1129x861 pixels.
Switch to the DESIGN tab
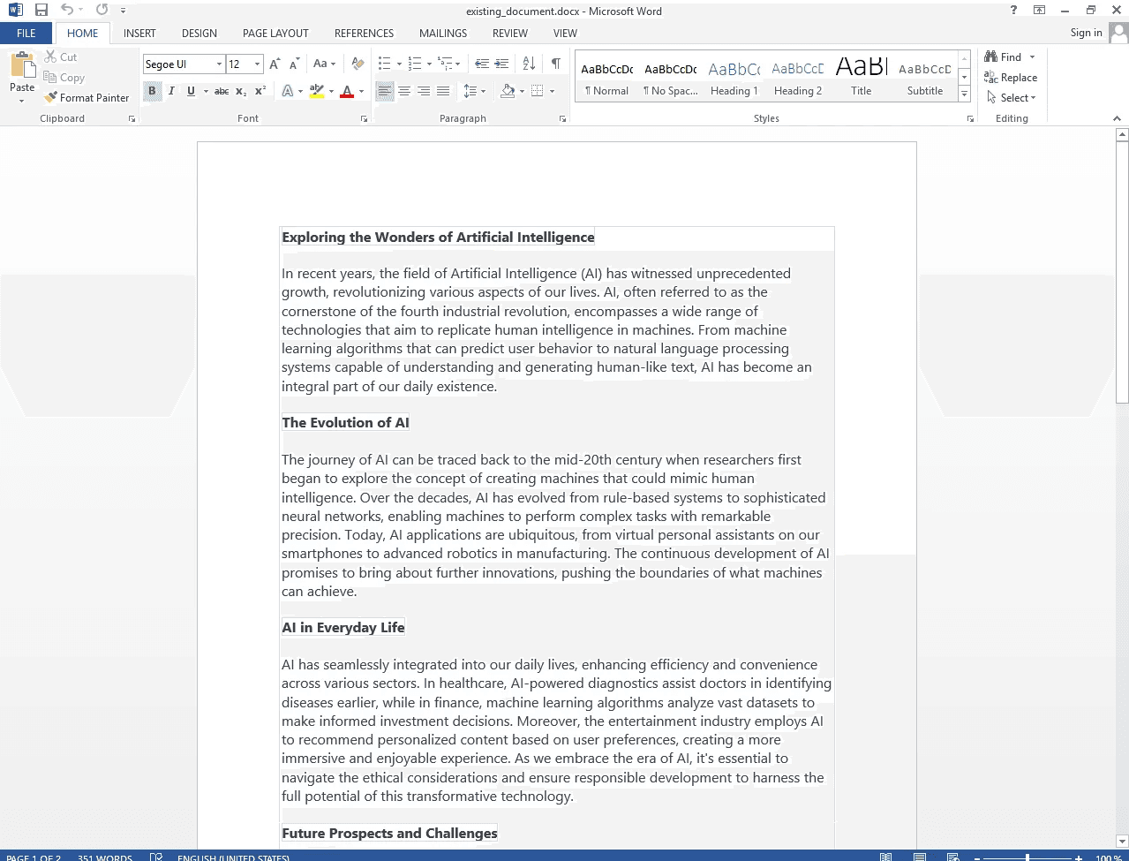coord(199,33)
